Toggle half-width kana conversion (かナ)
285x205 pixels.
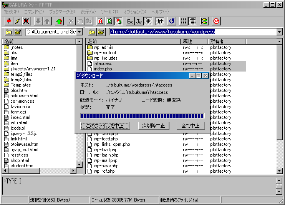160,21
